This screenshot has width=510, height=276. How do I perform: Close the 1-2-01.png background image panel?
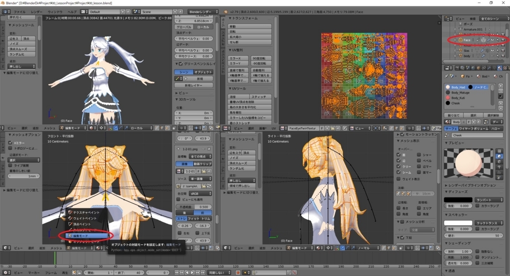[x=209, y=149]
